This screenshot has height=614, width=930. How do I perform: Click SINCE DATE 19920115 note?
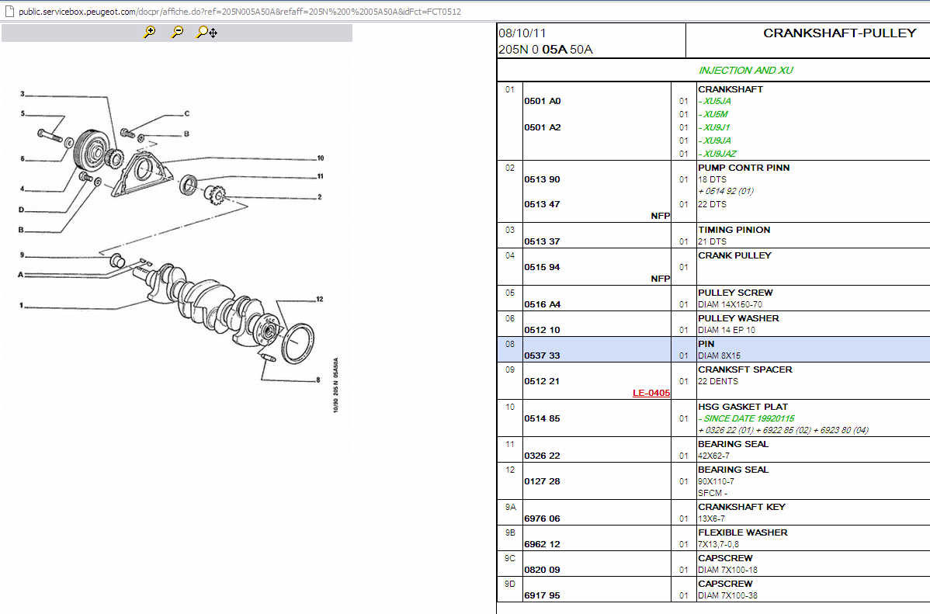click(746, 418)
